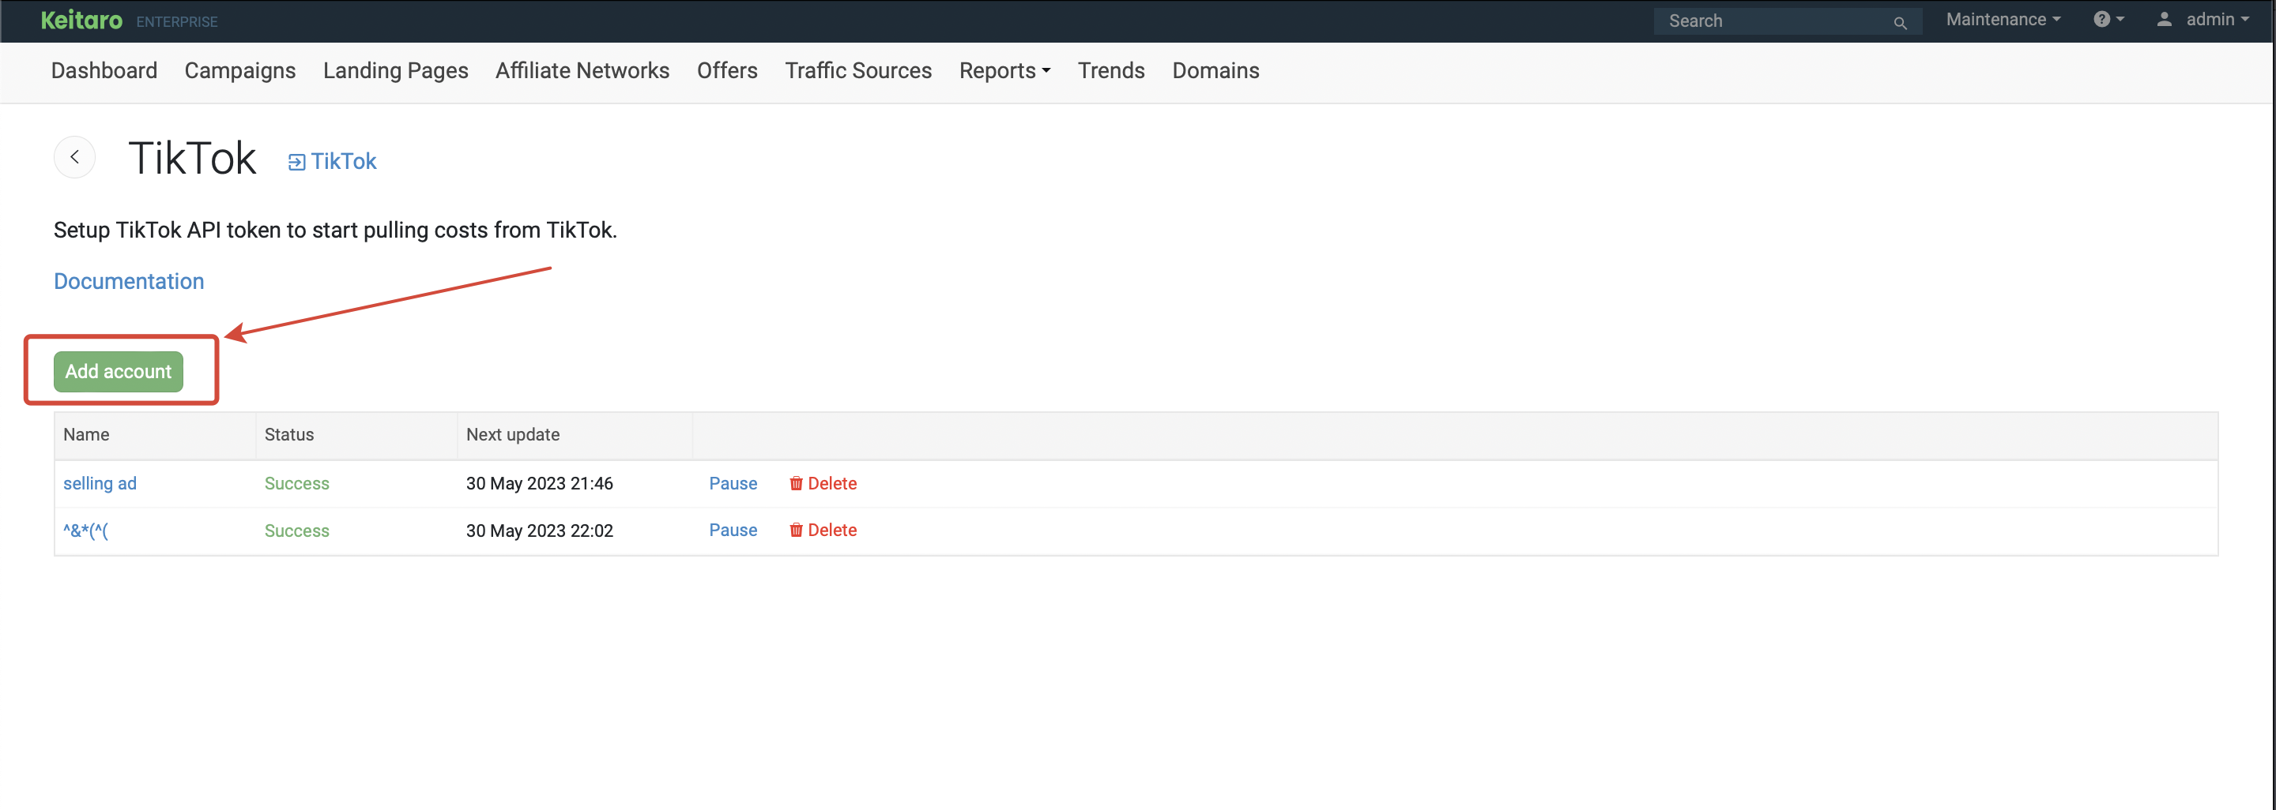Image resolution: width=2276 pixels, height=810 pixels.
Task: Open the Trends page
Action: click(1110, 70)
